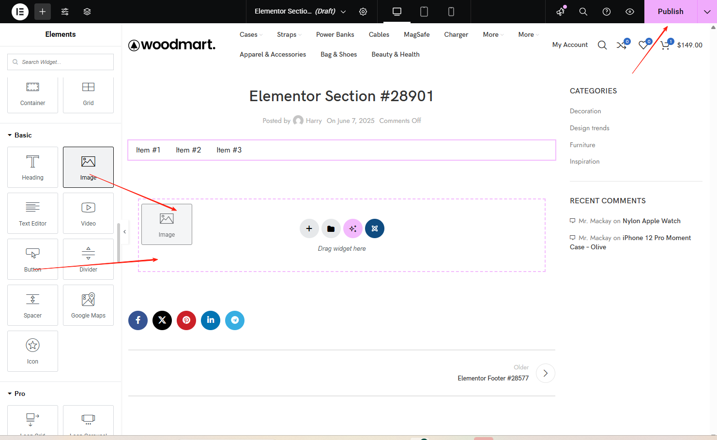717x440 pixels.
Task: Open the Elementor Section draft title dropdown
Action: point(344,11)
